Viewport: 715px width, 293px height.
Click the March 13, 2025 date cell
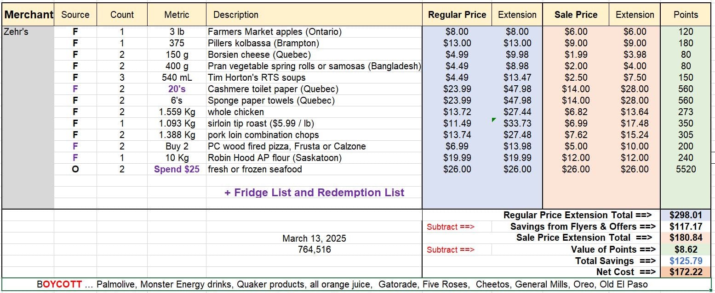point(314,238)
